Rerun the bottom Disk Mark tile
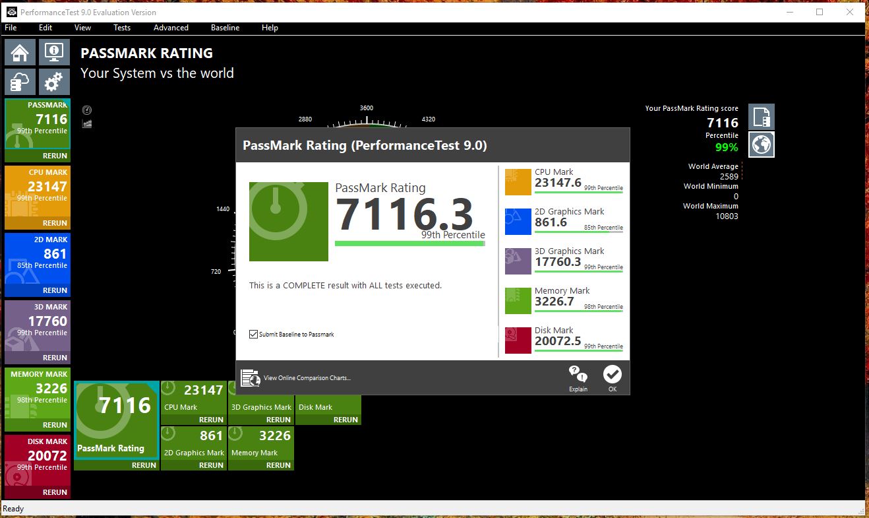 (x=345, y=420)
